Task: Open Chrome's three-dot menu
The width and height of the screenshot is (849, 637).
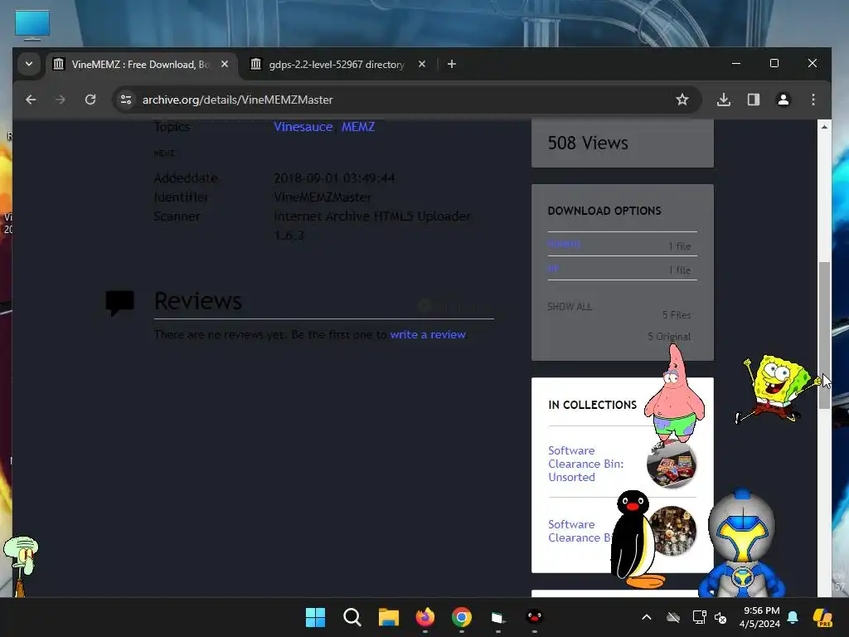Action: pyautogui.click(x=813, y=100)
